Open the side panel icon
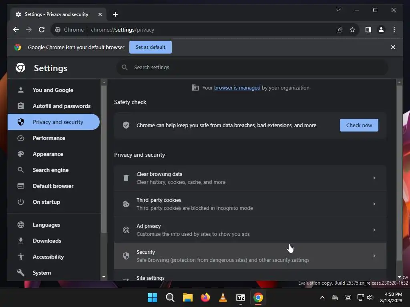The width and height of the screenshot is (410, 307). coord(368,30)
